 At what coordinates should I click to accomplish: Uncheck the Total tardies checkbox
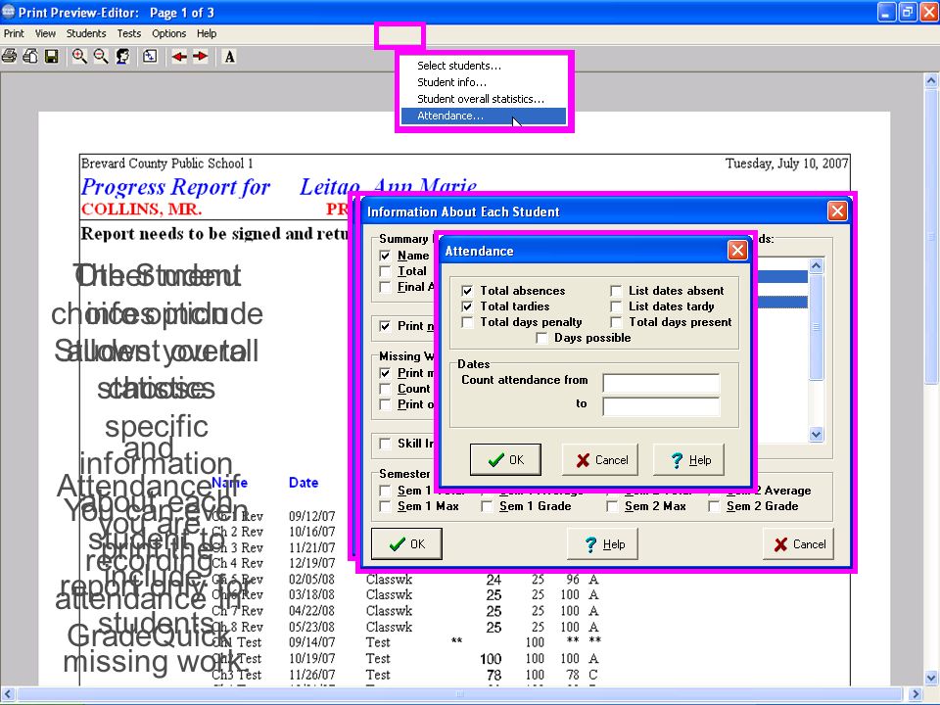[x=467, y=306]
